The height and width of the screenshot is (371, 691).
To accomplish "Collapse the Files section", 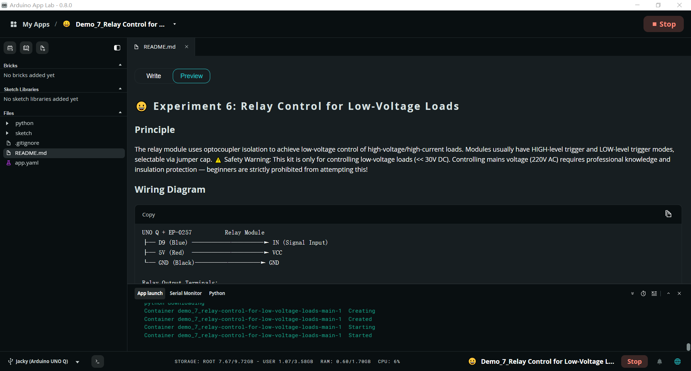I will pyautogui.click(x=120, y=113).
